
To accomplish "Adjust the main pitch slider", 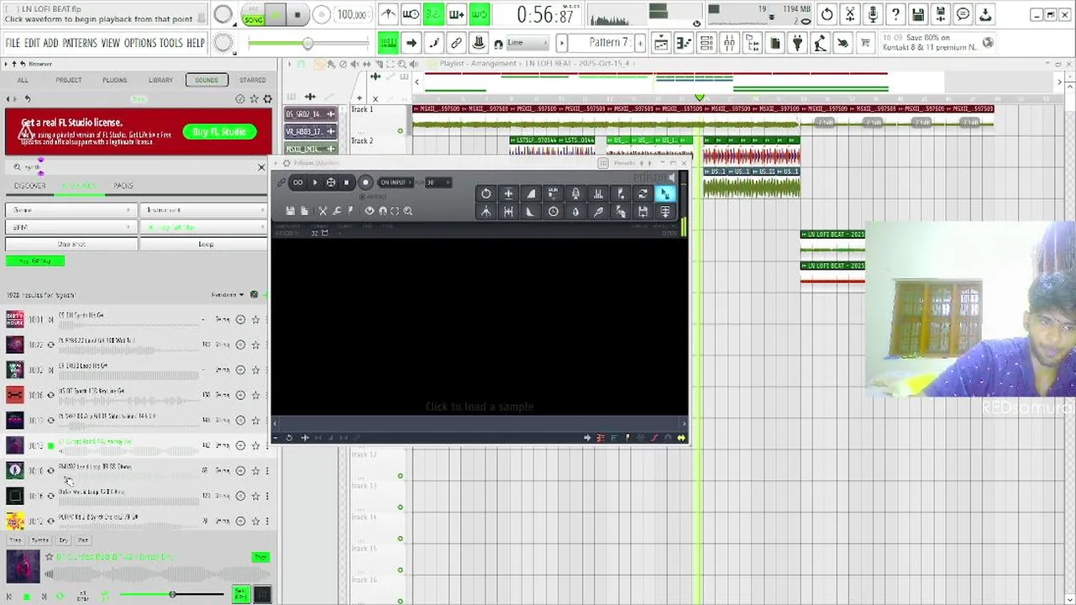I will [x=308, y=43].
